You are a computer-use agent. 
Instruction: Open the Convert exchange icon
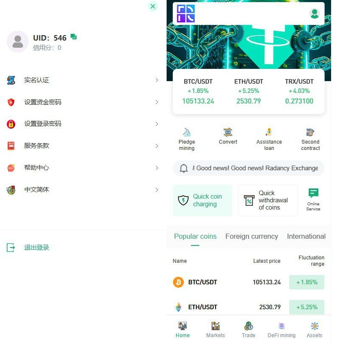[x=227, y=132]
